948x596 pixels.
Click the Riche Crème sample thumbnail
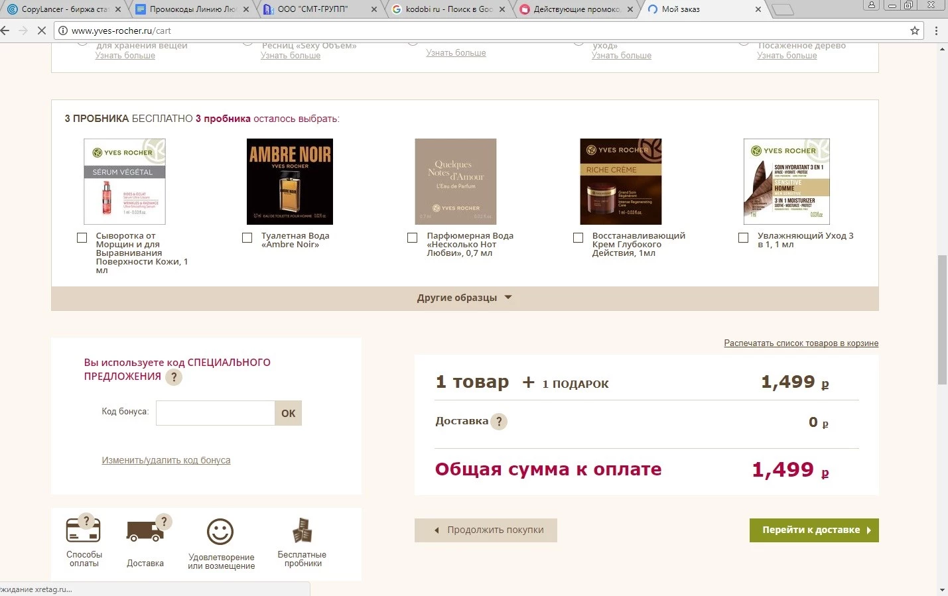point(620,181)
